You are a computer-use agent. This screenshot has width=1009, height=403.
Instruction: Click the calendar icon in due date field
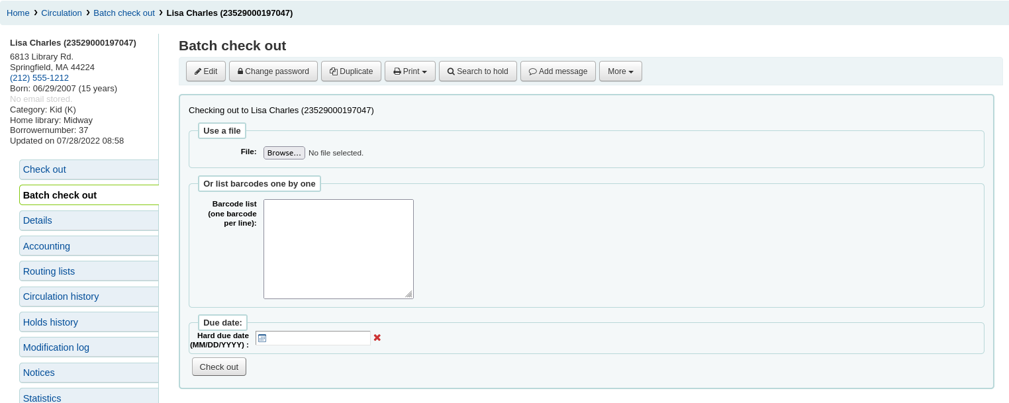tap(262, 338)
